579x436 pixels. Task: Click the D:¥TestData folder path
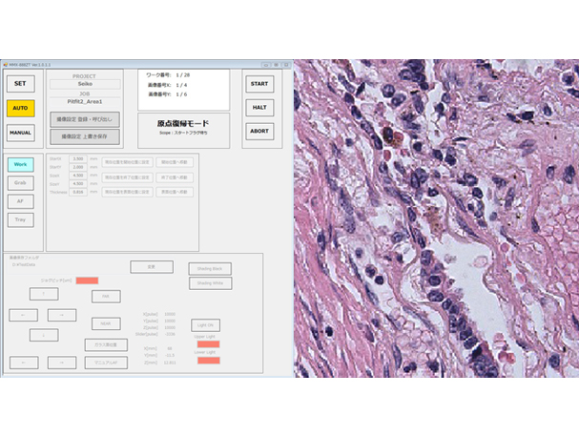[x=24, y=264]
